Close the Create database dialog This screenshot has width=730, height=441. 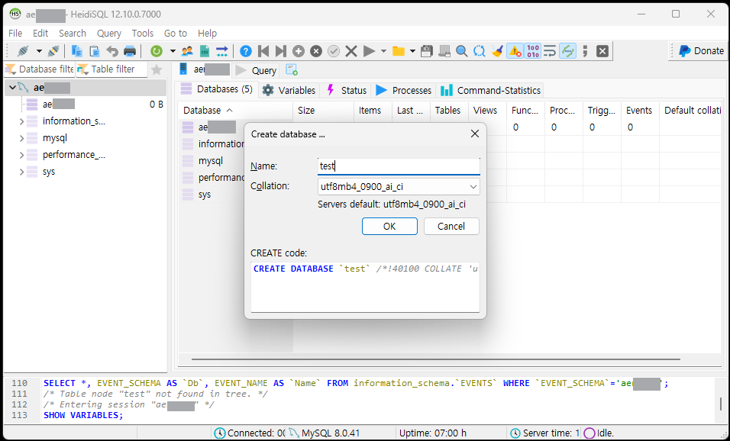(x=474, y=134)
